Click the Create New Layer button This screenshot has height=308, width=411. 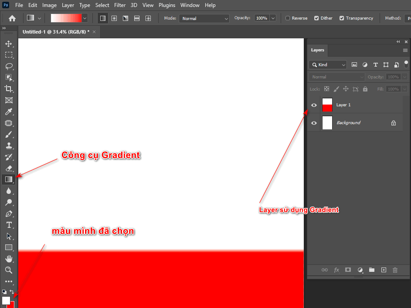pyautogui.click(x=384, y=270)
